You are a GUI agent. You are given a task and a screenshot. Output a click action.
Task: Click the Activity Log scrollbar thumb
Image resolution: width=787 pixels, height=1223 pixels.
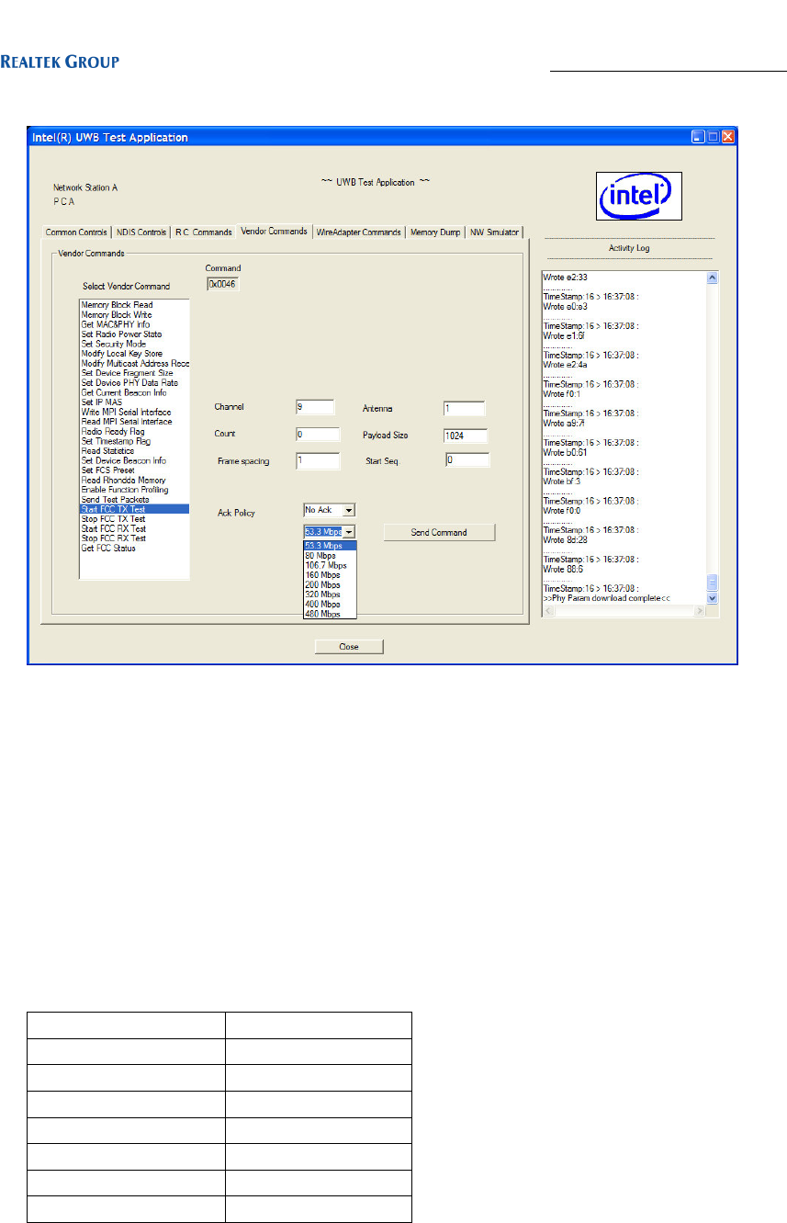click(712, 583)
